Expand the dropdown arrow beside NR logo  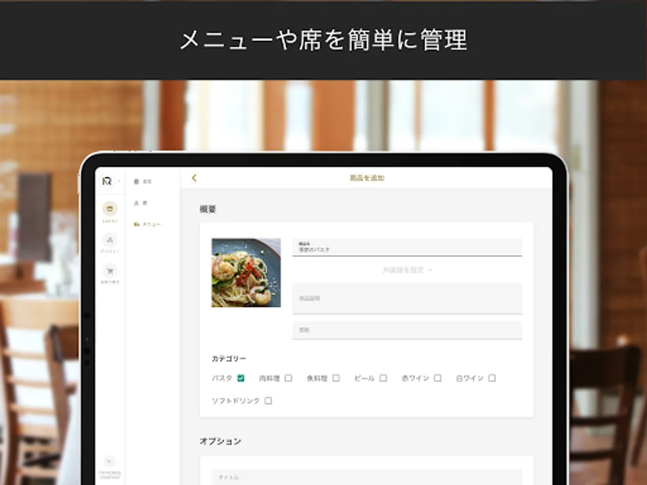tap(118, 182)
